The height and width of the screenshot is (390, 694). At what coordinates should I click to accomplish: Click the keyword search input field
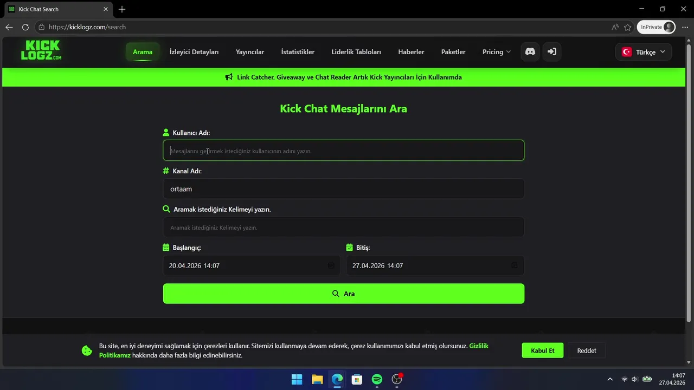(344, 227)
